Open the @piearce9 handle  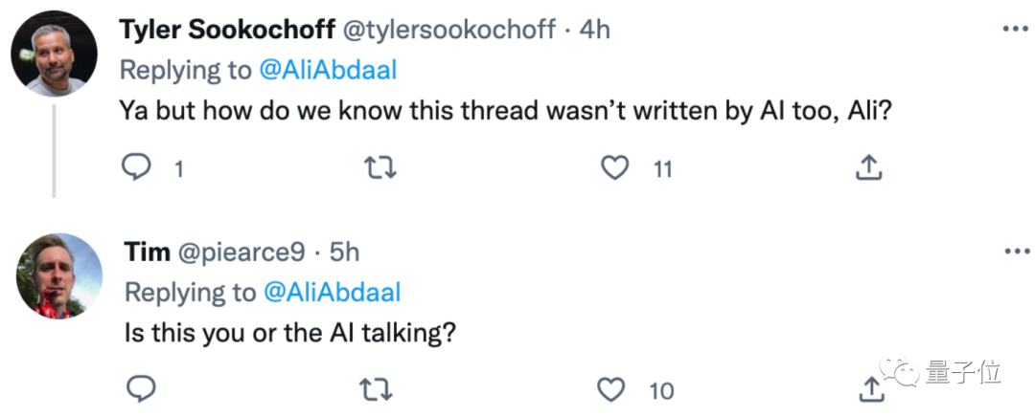(x=241, y=252)
